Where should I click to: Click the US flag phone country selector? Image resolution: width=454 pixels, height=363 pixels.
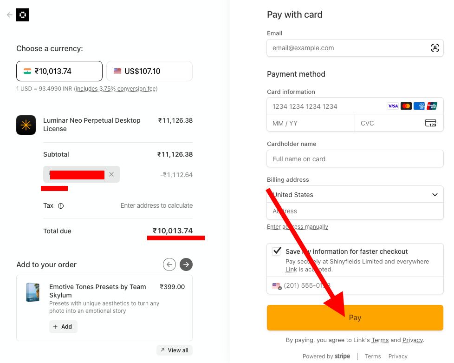277,286
